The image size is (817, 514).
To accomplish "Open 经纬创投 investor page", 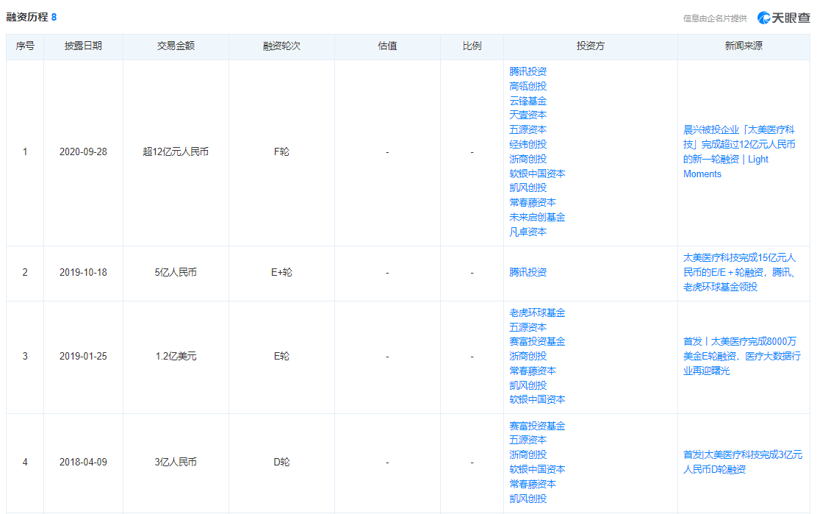I will click(528, 144).
